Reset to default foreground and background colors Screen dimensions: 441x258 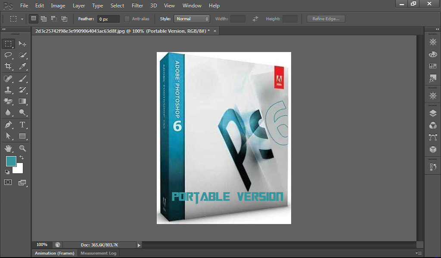click(7, 172)
